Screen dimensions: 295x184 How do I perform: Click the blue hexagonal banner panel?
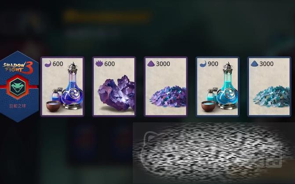click(19, 87)
